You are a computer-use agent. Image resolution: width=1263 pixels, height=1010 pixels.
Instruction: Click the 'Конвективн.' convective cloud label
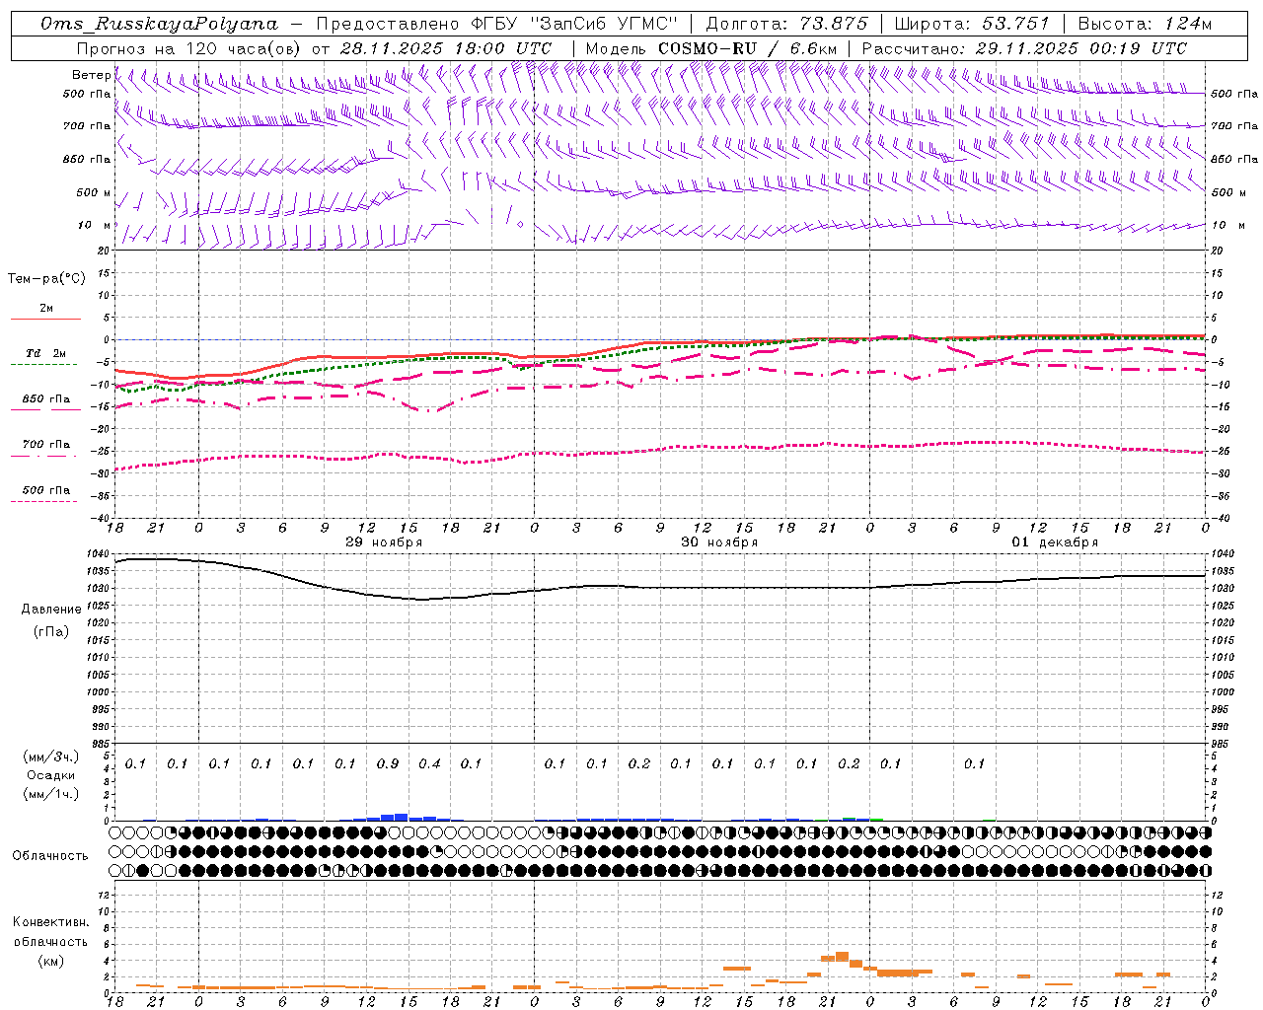pos(50,922)
